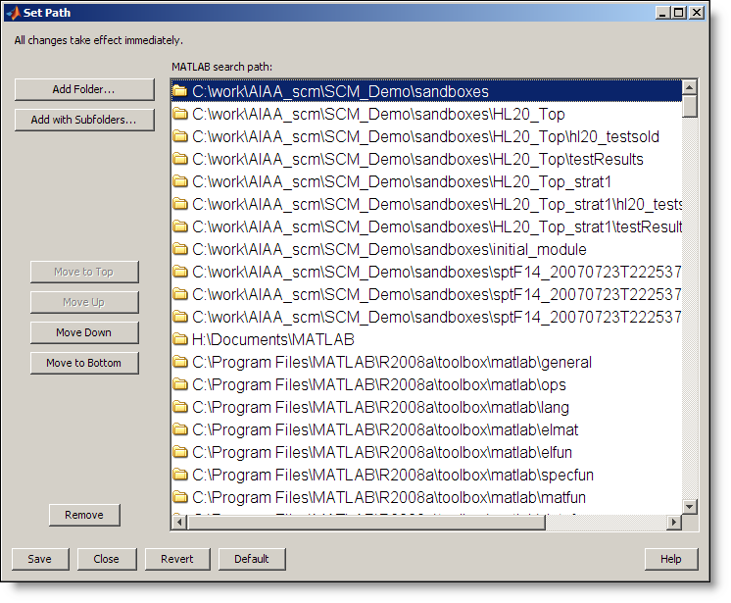Click vertical scrollbar down arrow
731x603 pixels.
pos(690,506)
